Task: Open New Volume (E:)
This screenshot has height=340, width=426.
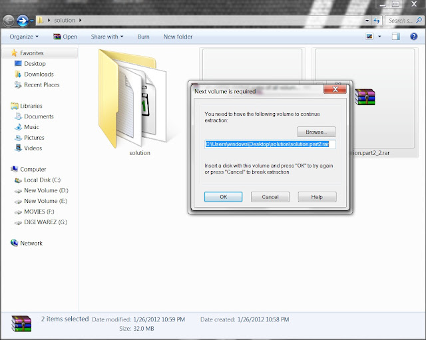Action: tap(45, 201)
